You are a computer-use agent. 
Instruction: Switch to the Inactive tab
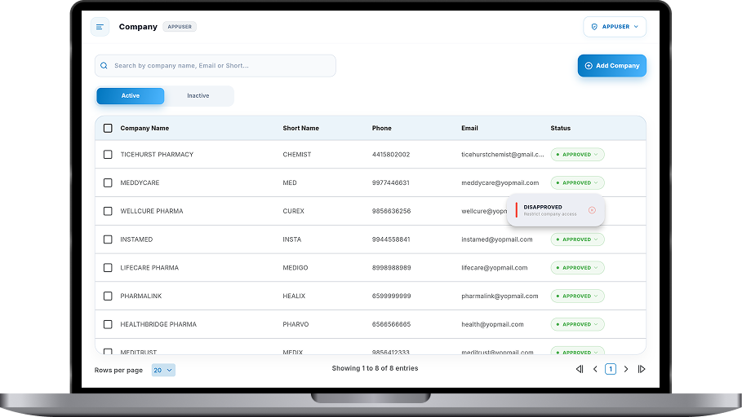(198, 96)
